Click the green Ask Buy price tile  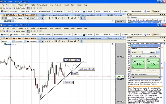click(x=153, y=63)
